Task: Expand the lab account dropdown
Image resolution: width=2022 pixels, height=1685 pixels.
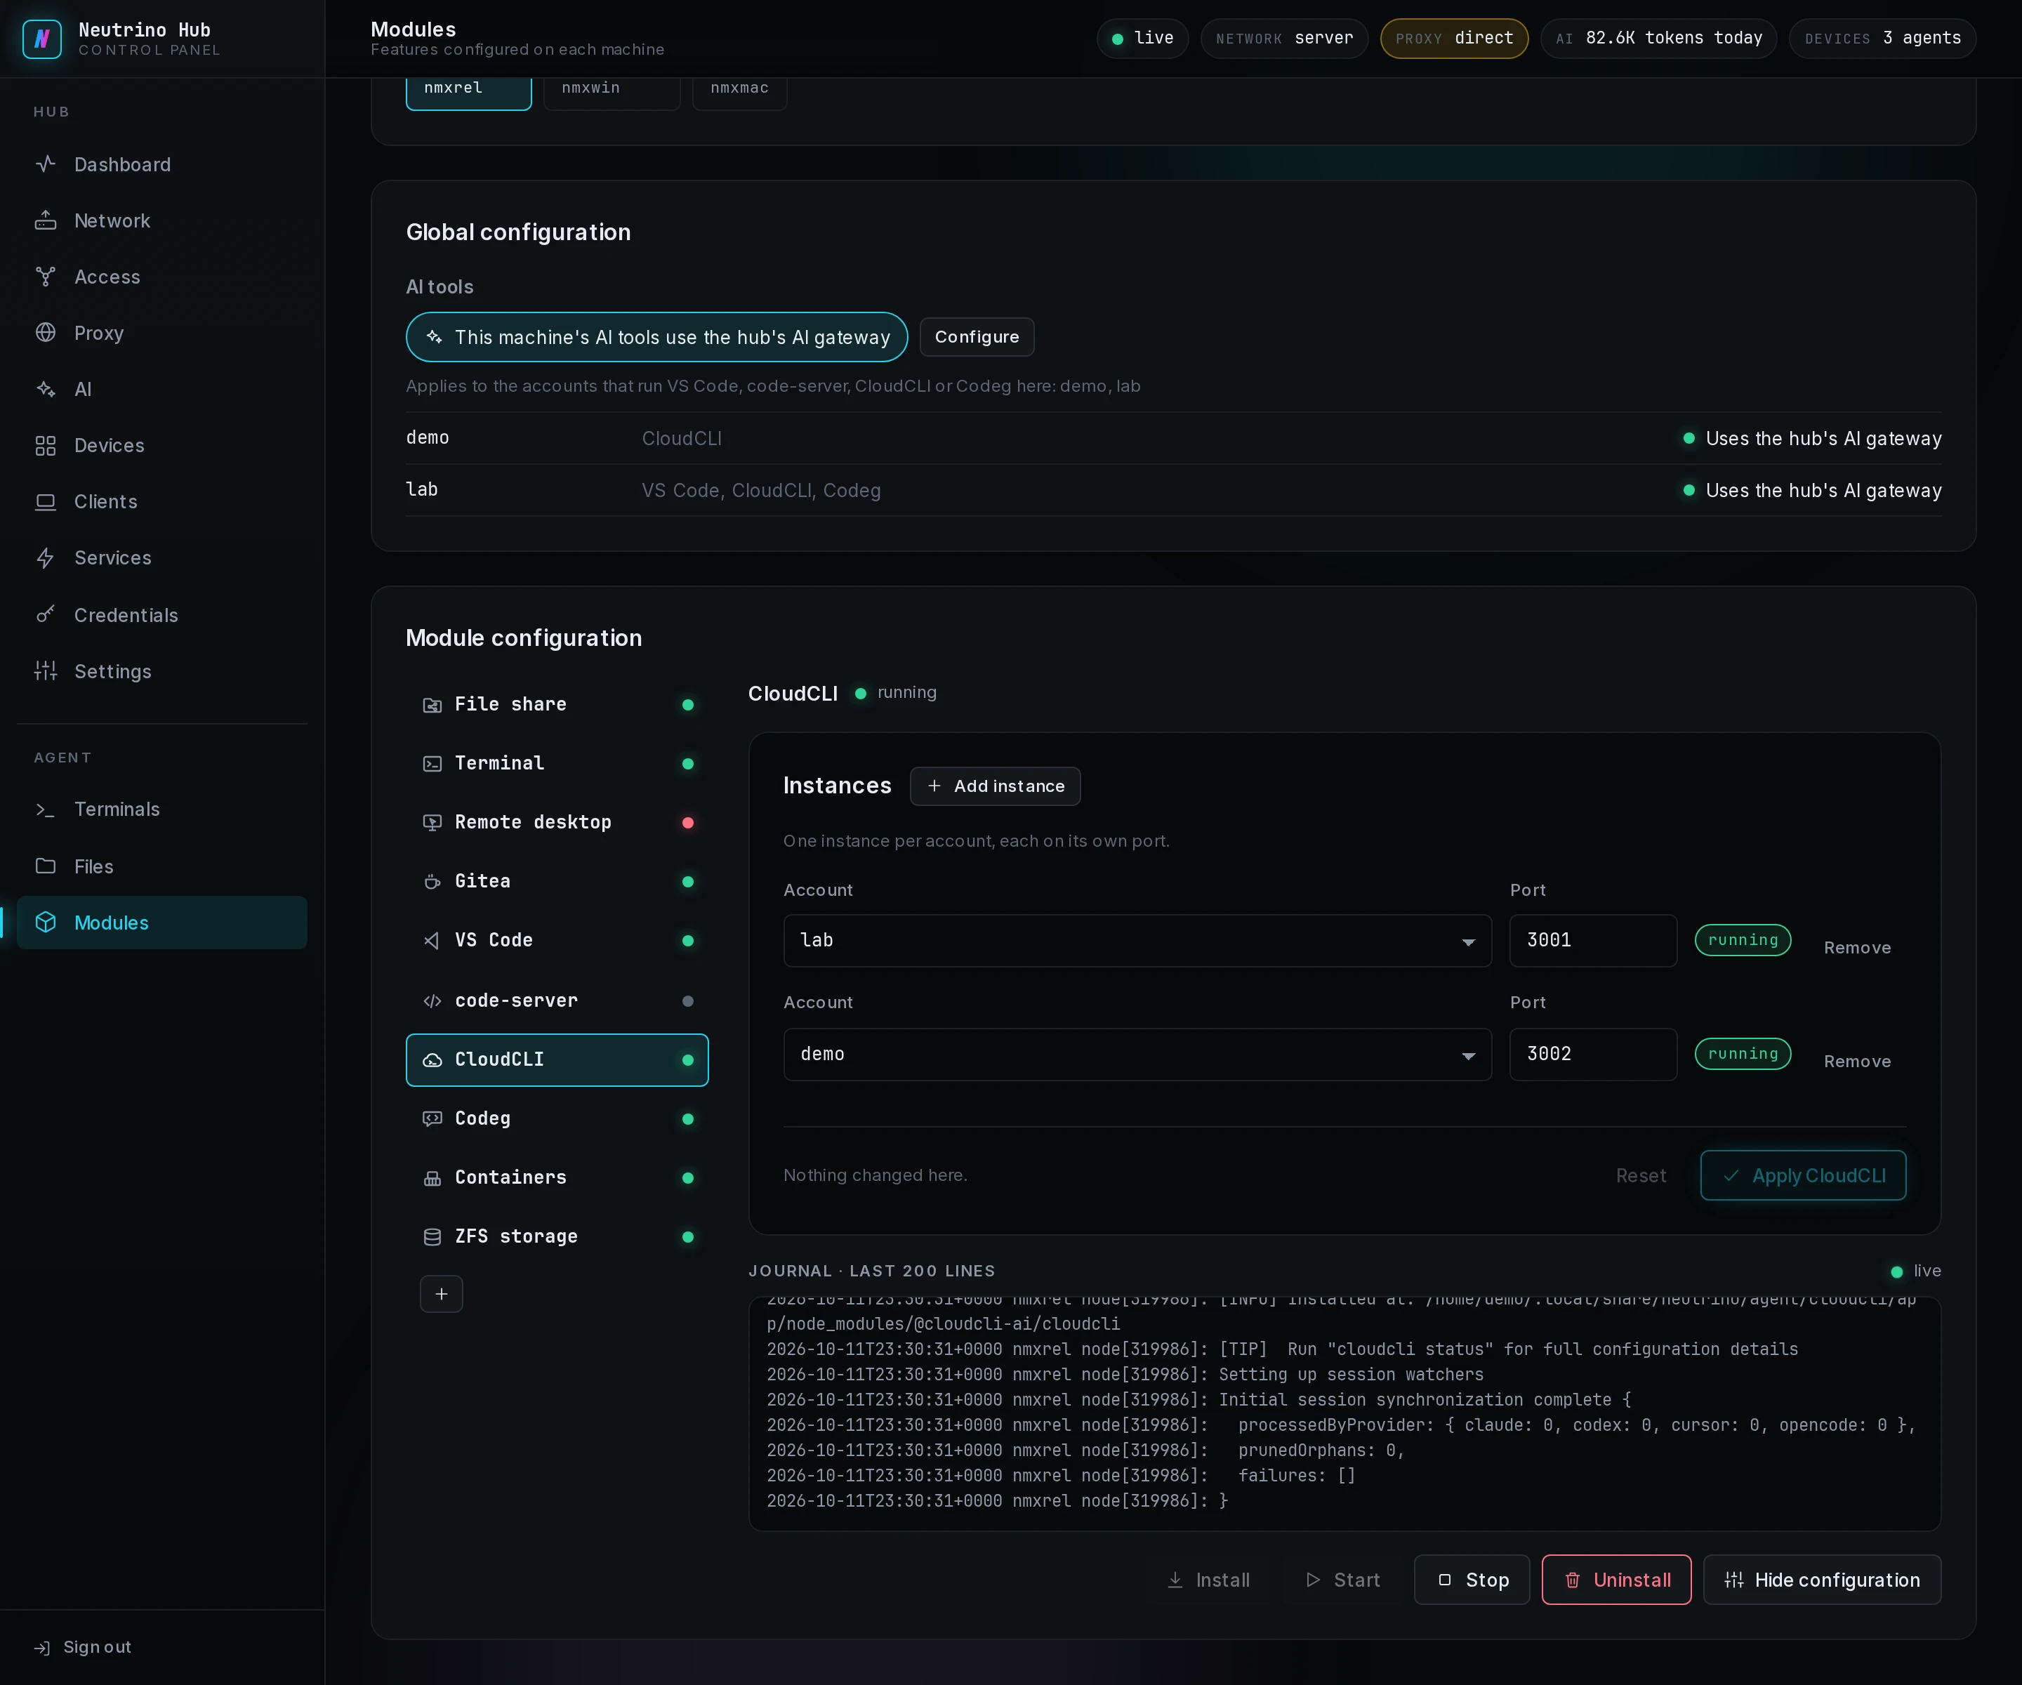Action: [x=1137, y=941]
